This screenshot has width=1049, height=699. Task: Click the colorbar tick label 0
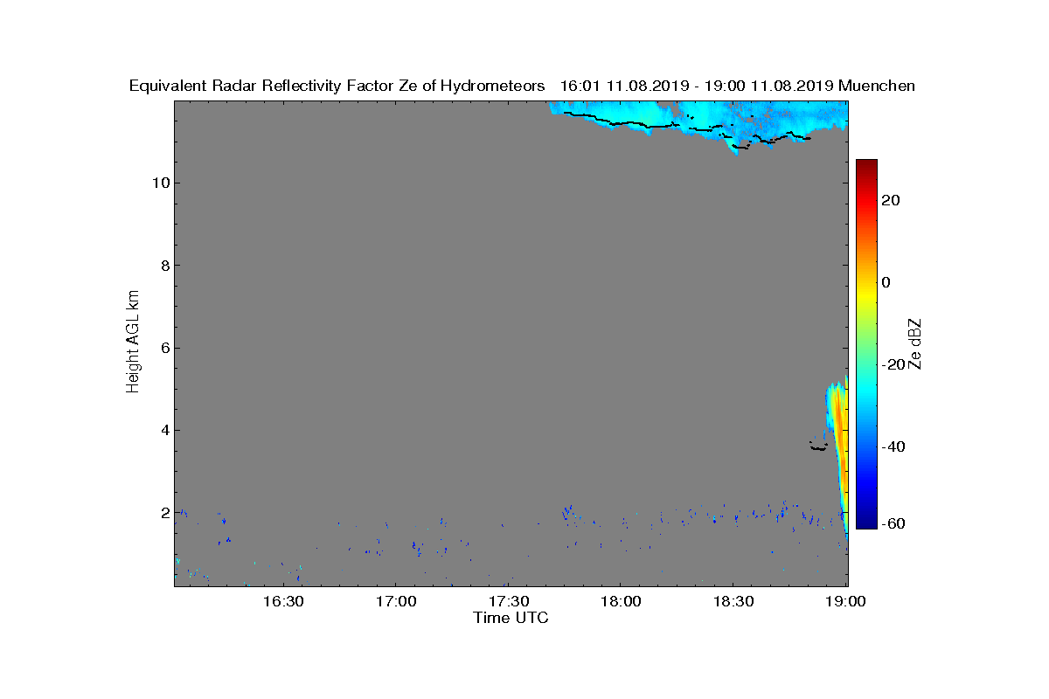[x=887, y=282]
